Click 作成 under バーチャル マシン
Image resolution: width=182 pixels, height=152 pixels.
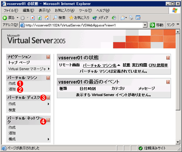[12, 84]
